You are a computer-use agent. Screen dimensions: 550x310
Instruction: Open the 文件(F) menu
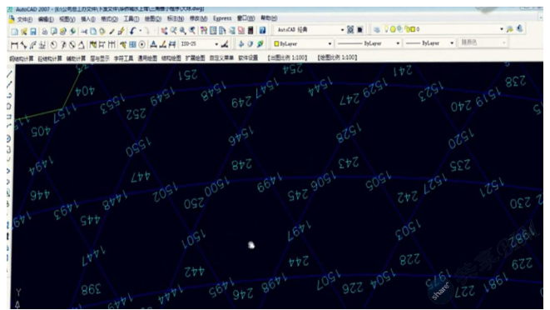tap(25, 19)
